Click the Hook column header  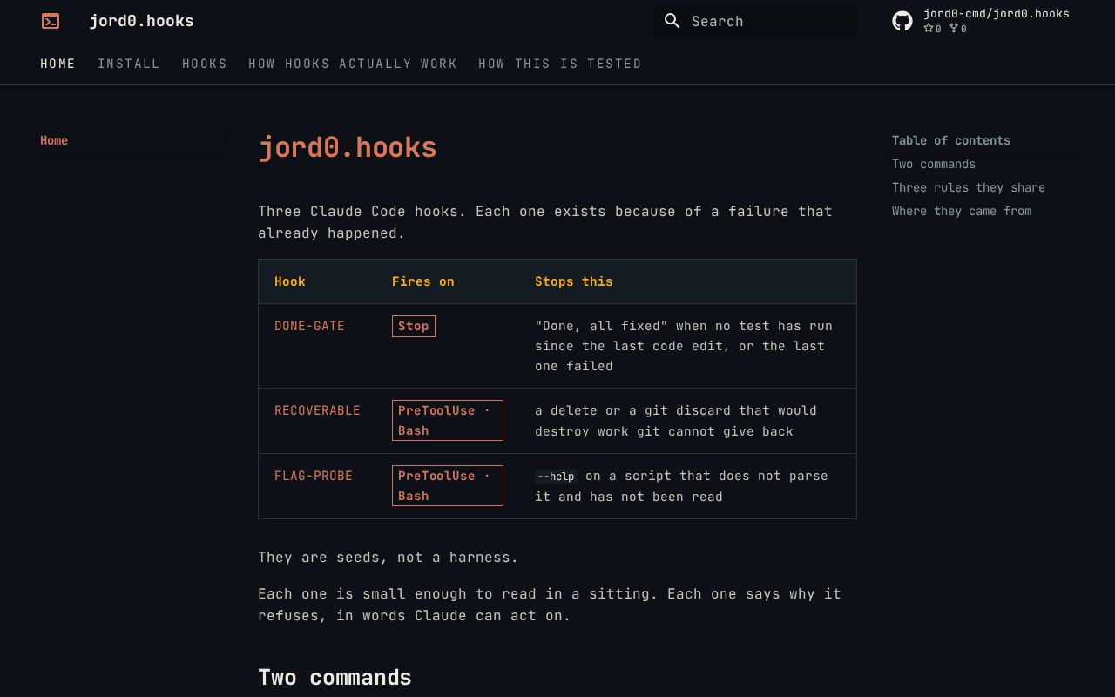(x=290, y=281)
